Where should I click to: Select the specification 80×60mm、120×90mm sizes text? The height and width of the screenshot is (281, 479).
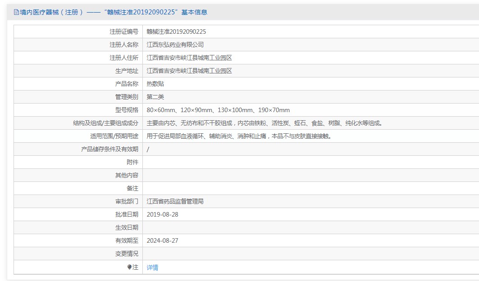click(218, 110)
